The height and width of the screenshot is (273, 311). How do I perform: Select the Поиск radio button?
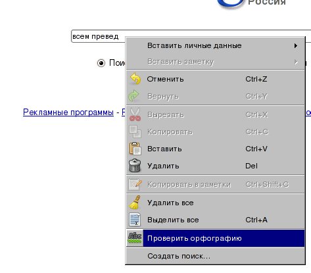tap(101, 63)
